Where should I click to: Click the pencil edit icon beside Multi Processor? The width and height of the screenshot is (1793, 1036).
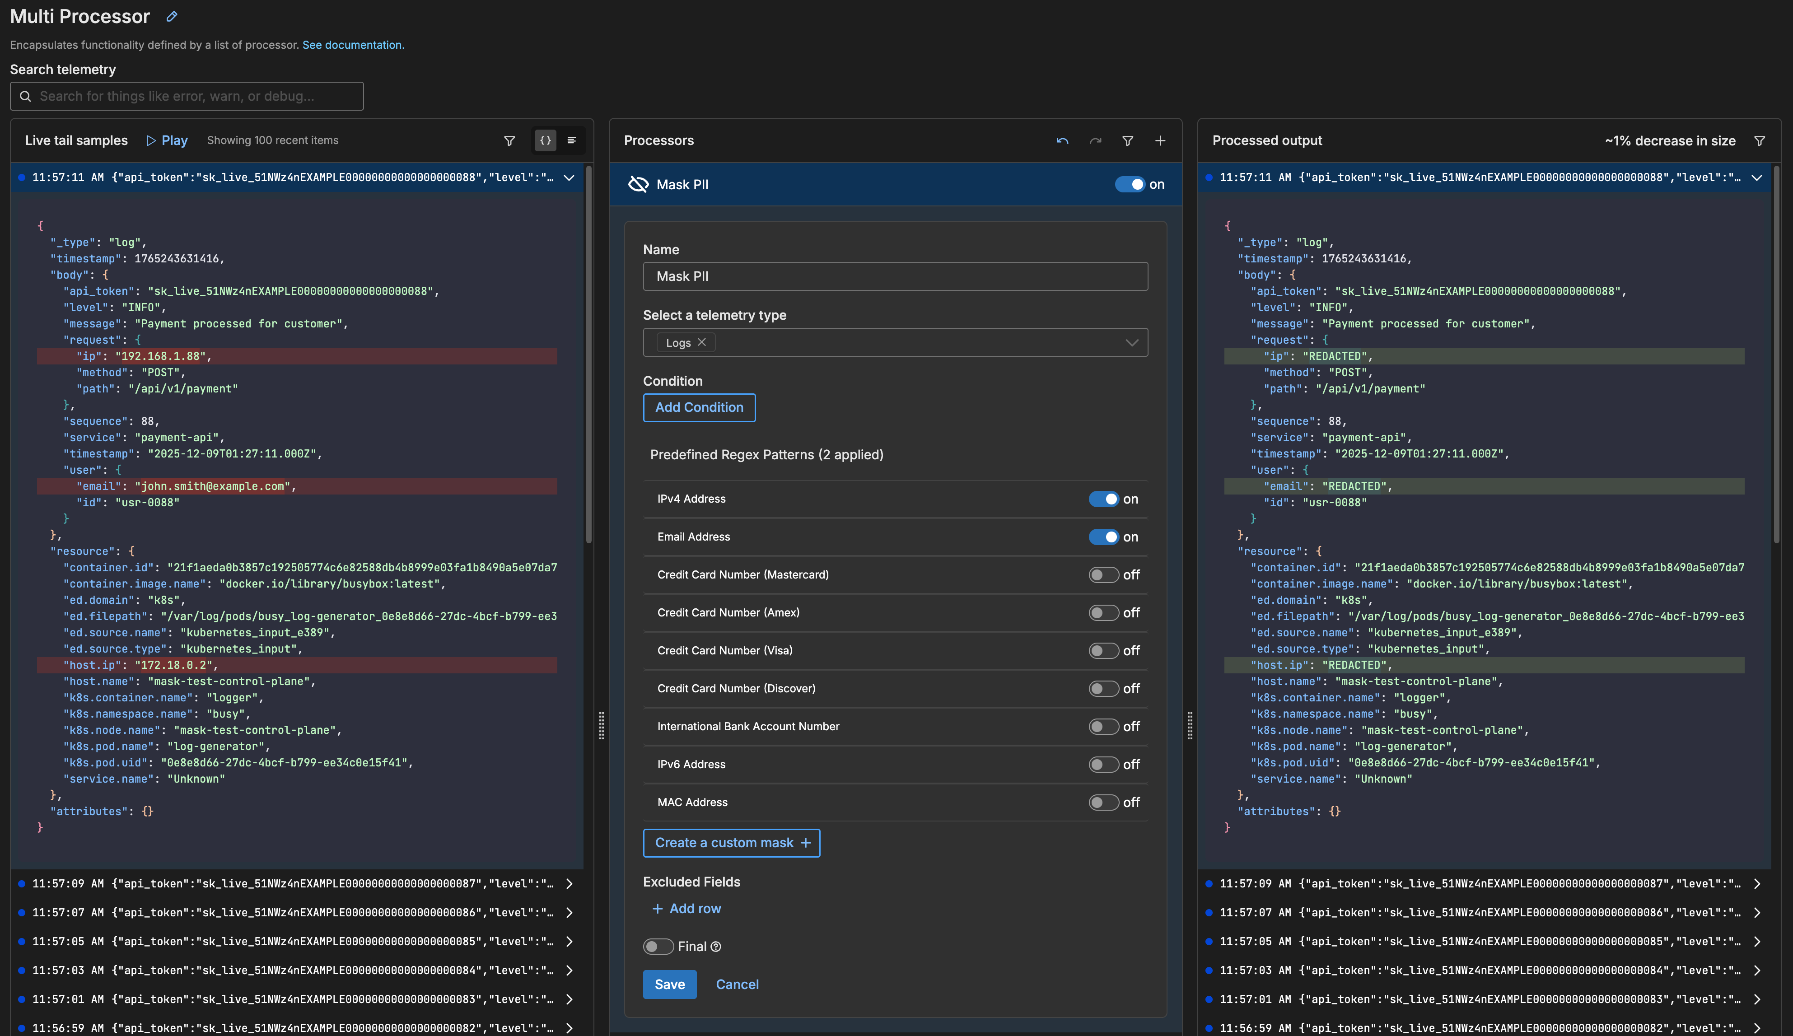coord(172,16)
